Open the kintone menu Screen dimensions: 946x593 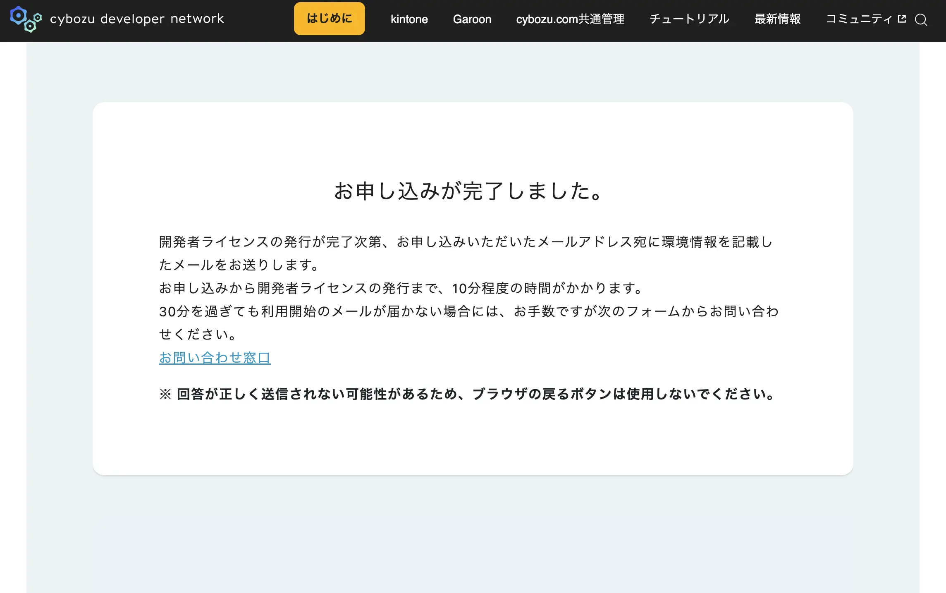pyautogui.click(x=409, y=19)
